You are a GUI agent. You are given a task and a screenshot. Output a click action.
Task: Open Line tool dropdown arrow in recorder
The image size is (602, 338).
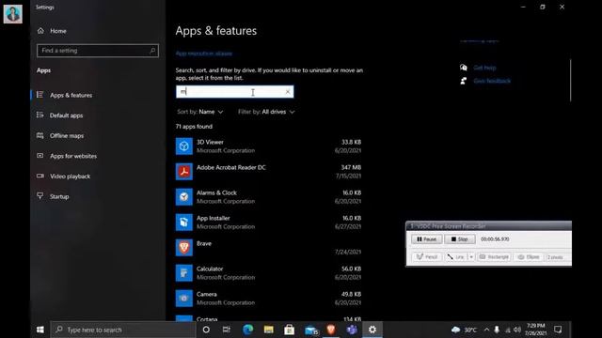click(x=471, y=256)
